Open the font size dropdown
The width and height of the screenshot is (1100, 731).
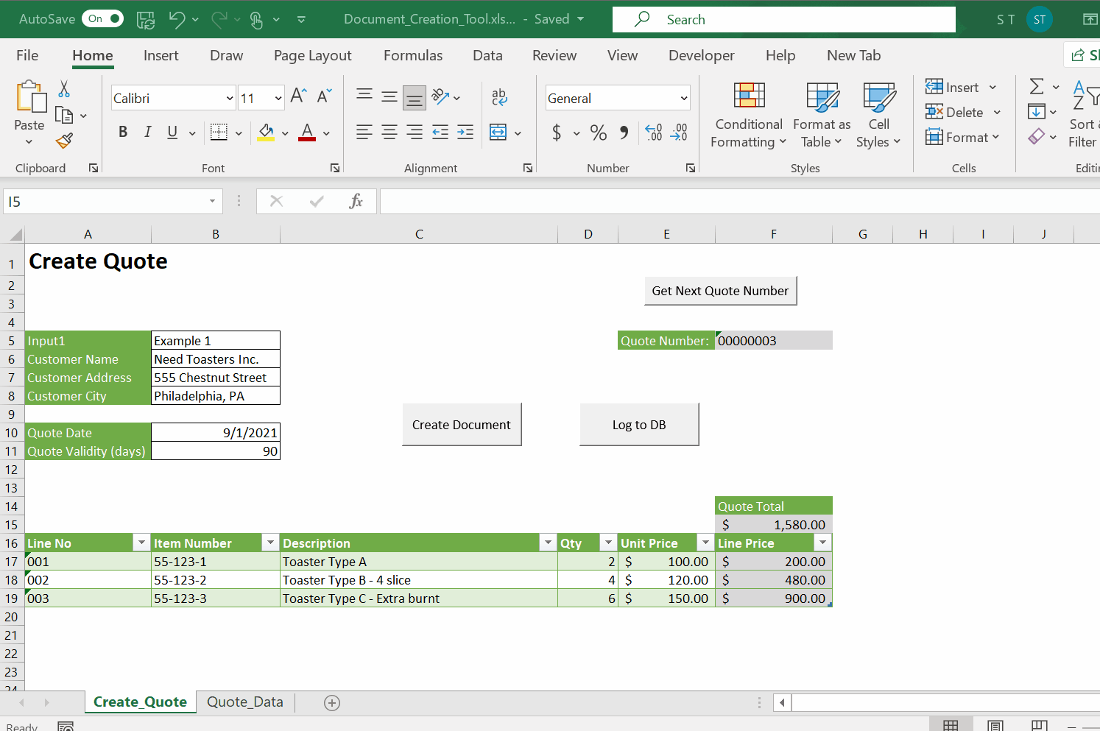[278, 97]
